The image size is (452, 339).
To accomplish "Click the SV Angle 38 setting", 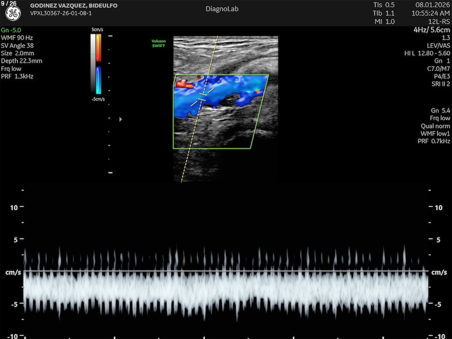I will [x=17, y=46].
